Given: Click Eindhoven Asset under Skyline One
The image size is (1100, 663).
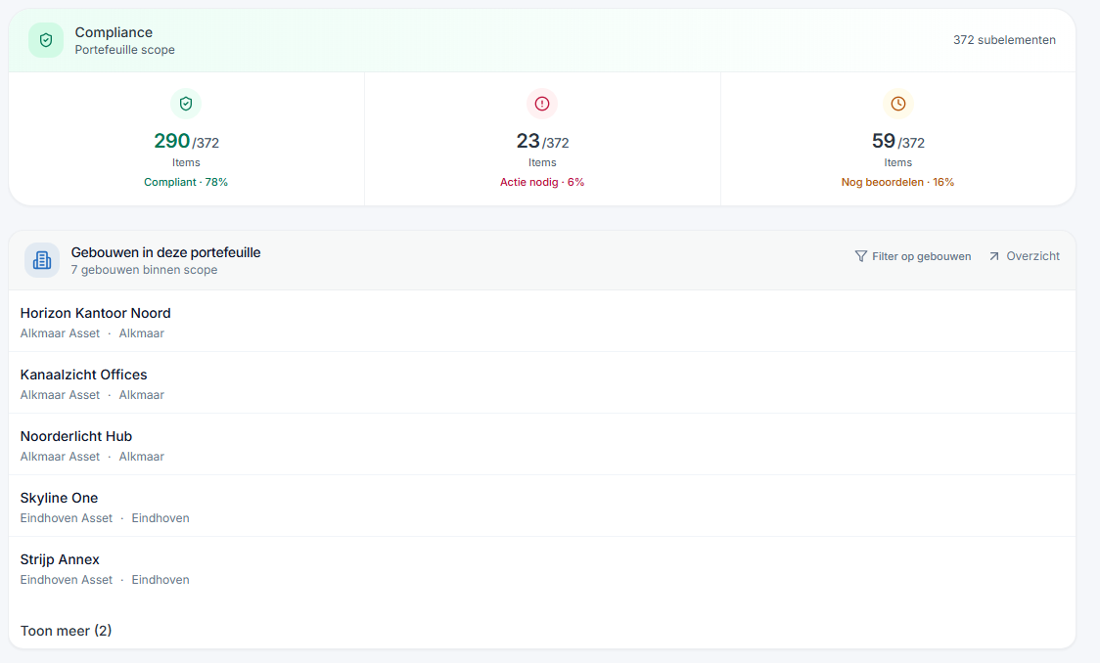Looking at the screenshot, I should pyautogui.click(x=66, y=518).
